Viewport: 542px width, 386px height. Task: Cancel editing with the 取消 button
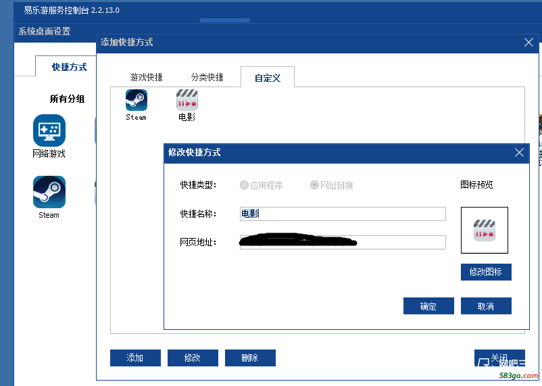(485, 306)
